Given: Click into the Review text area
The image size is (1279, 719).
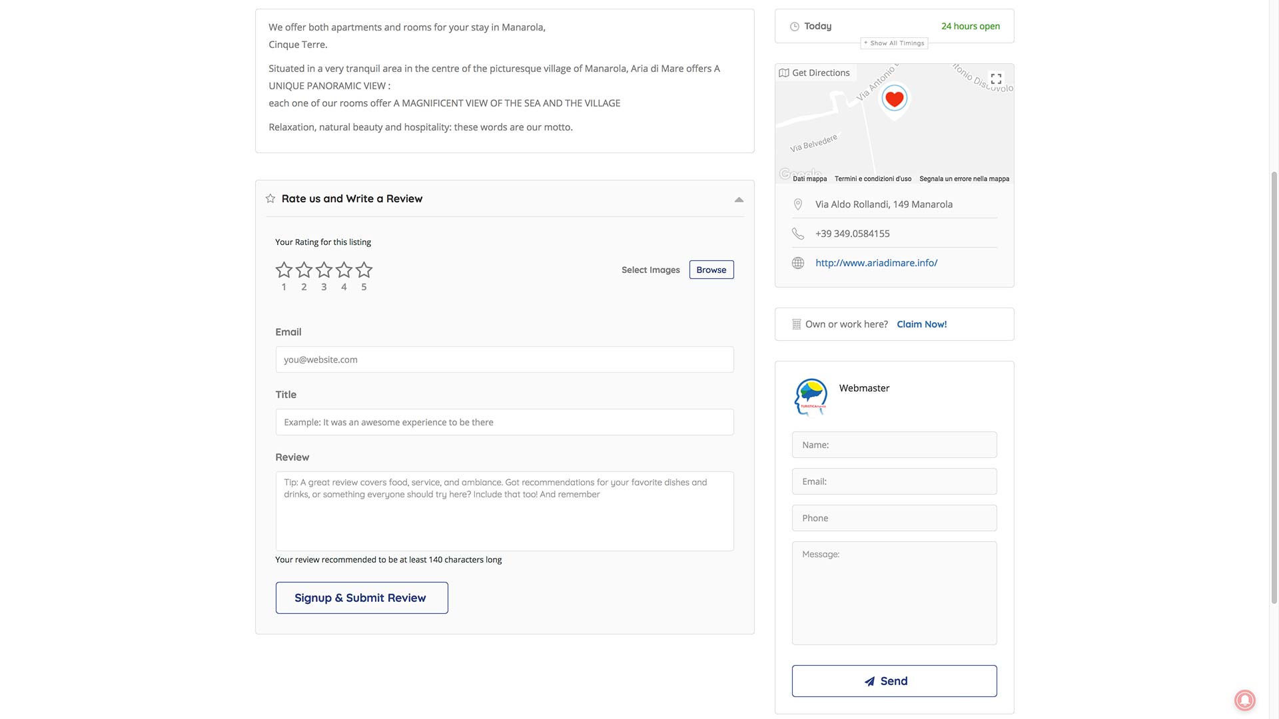Looking at the screenshot, I should [504, 511].
